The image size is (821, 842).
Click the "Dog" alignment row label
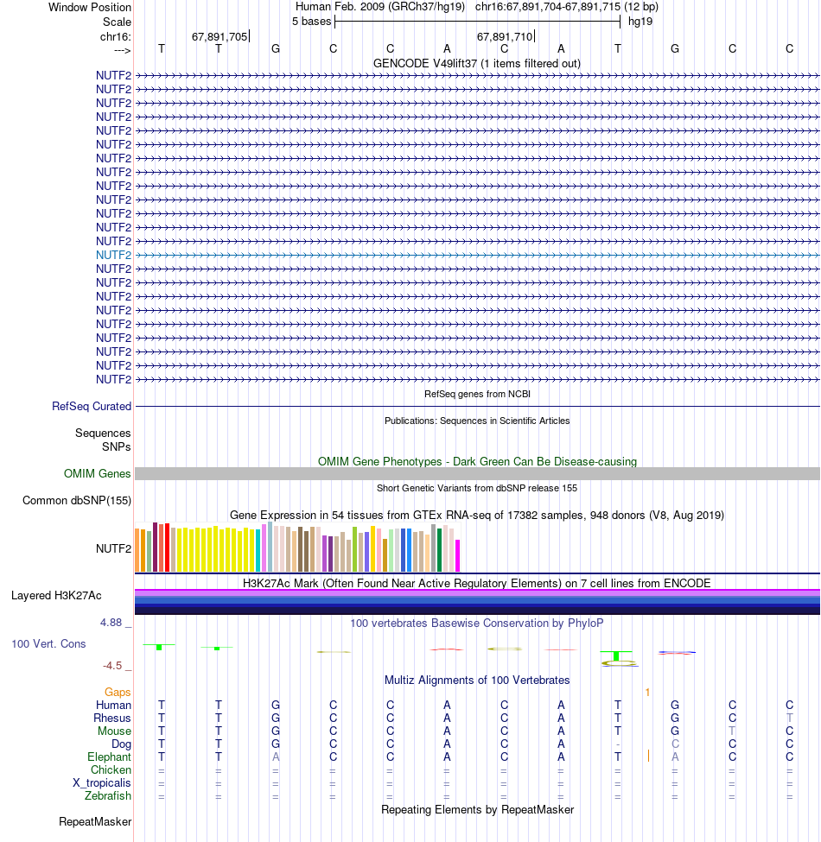click(x=122, y=744)
